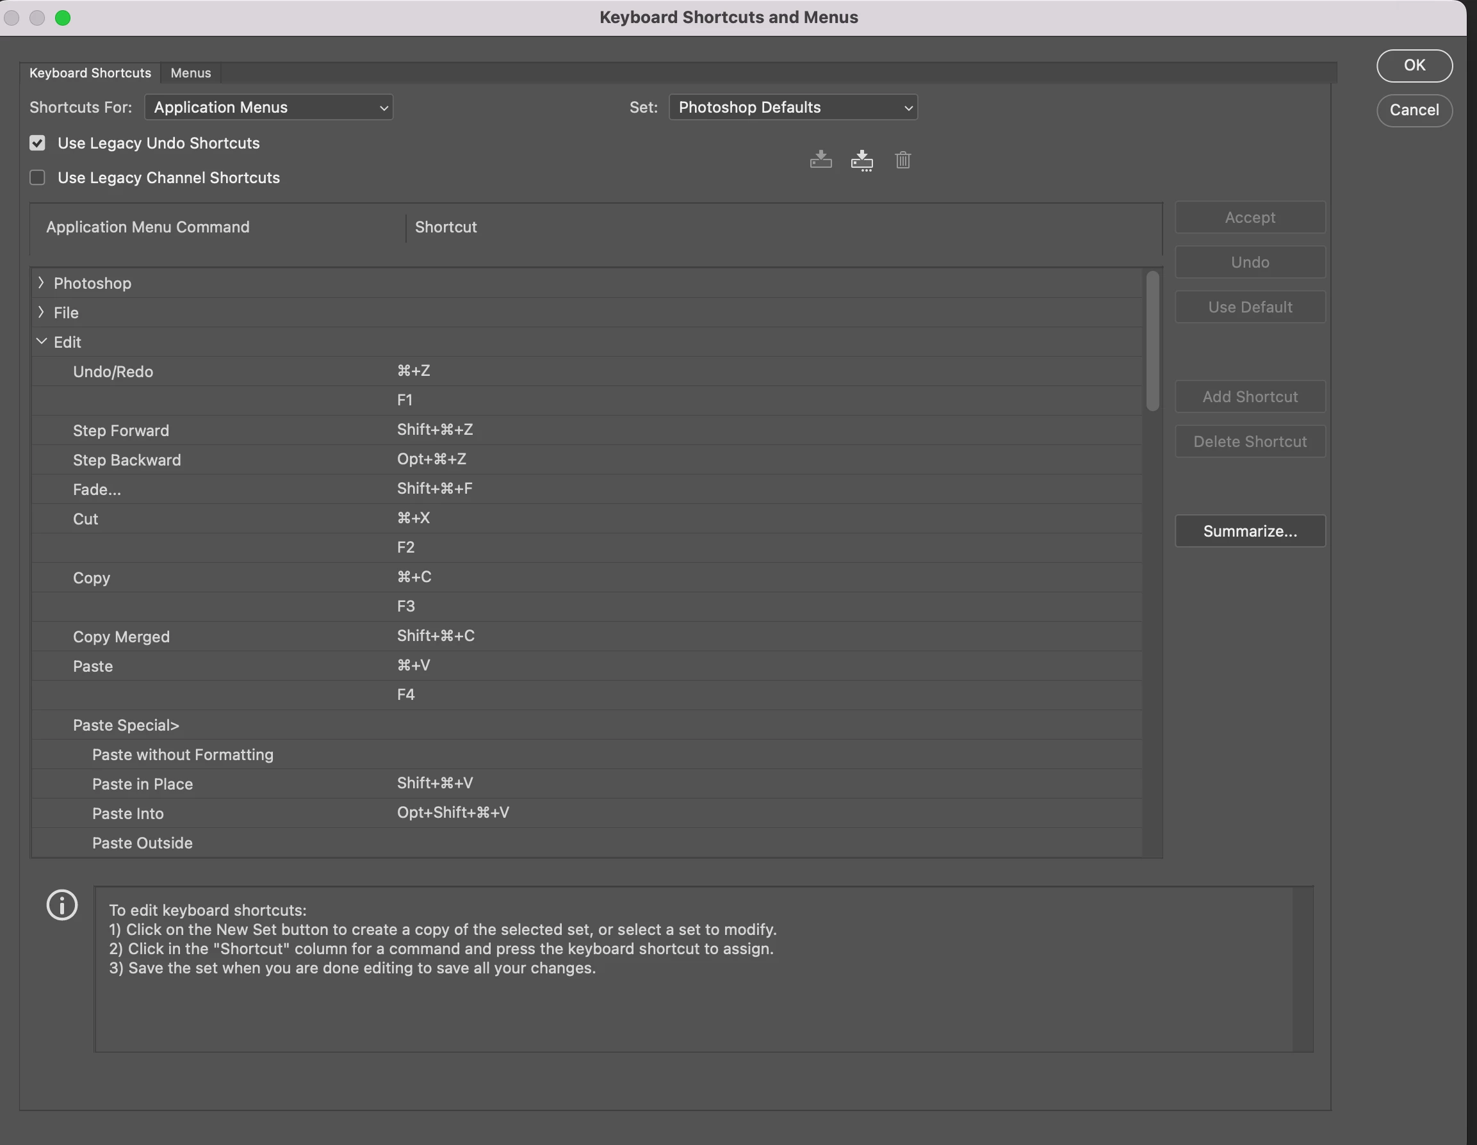Expand the File menu group
Image resolution: width=1477 pixels, height=1145 pixels.
(x=41, y=313)
